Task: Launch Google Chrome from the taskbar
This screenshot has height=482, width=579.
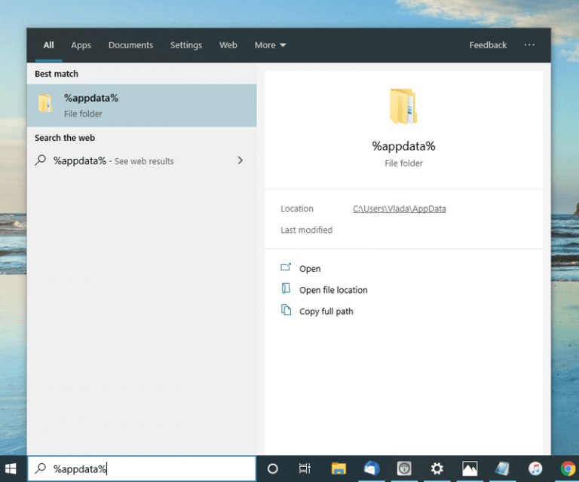Action: 568,468
